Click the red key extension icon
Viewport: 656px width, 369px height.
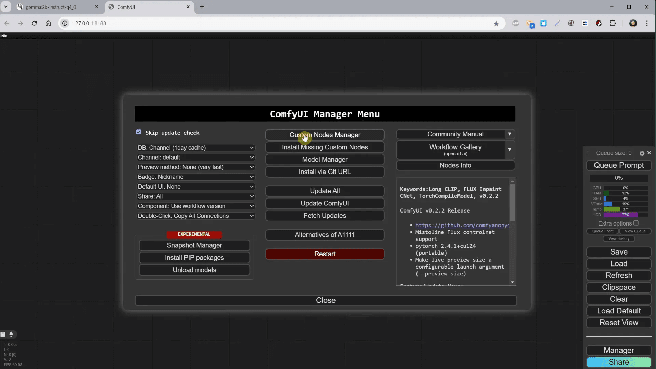pyautogui.click(x=599, y=23)
